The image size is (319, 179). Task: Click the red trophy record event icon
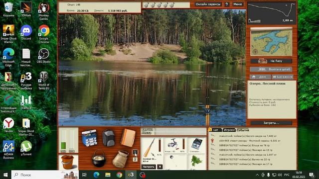(x=212, y=140)
